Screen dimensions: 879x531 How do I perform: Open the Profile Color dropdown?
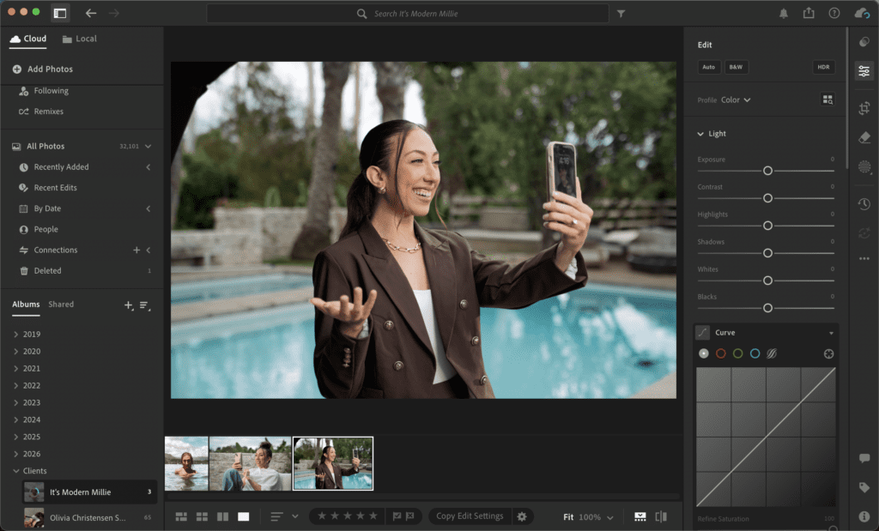(x=736, y=100)
